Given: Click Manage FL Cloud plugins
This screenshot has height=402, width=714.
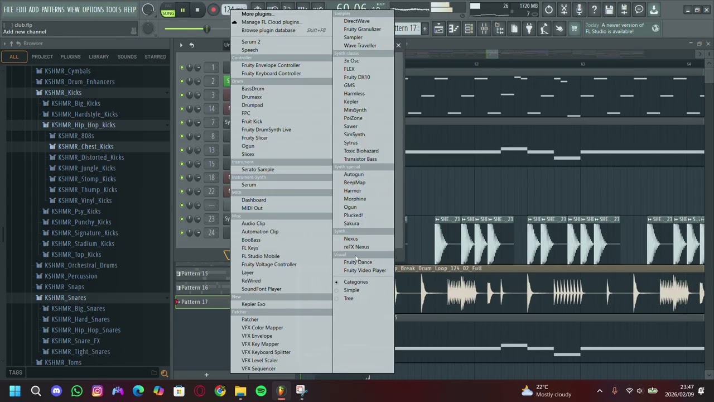Looking at the screenshot, I should pos(271,22).
